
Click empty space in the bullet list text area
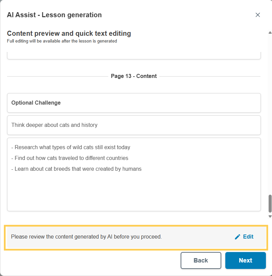pos(134,192)
